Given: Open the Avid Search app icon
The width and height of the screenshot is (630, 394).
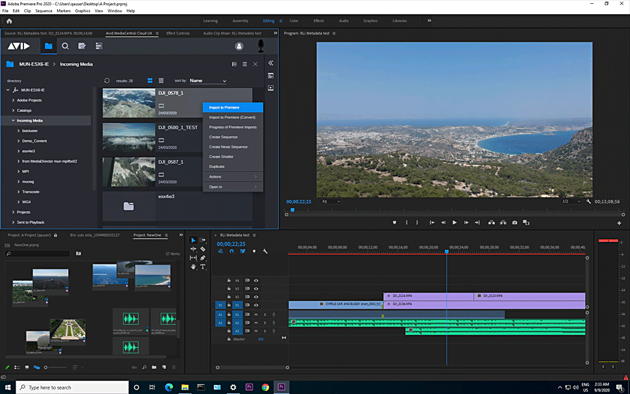Looking at the screenshot, I should coord(65,46).
